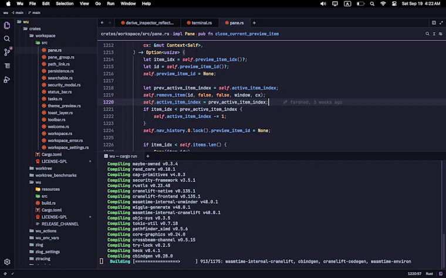
Task: Add a new editor tab with plus
Action: click(254, 23)
